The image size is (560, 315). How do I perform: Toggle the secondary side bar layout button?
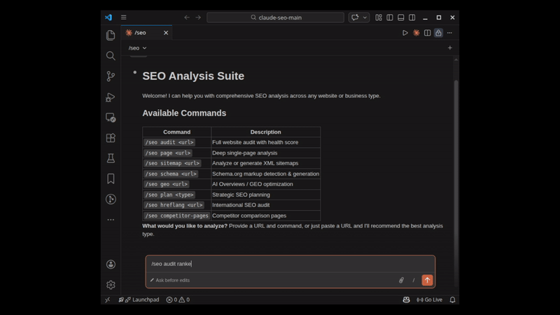click(x=413, y=17)
